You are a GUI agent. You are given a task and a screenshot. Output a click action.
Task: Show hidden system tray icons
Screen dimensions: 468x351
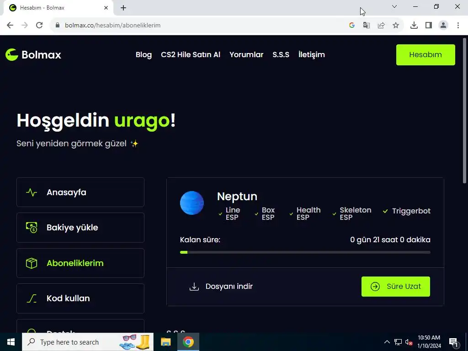point(387,342)
